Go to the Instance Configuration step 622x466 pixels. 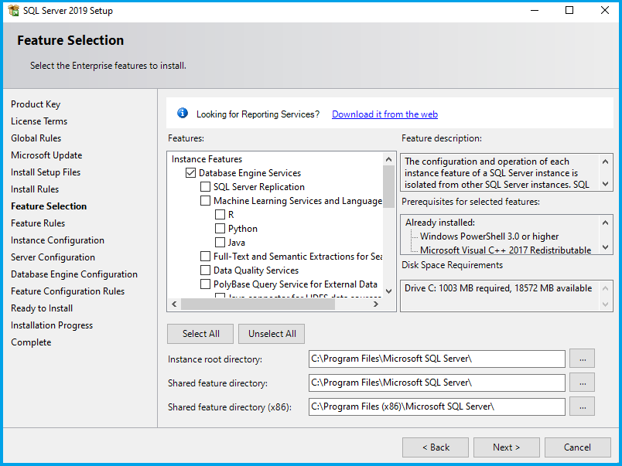coord(57,240)
